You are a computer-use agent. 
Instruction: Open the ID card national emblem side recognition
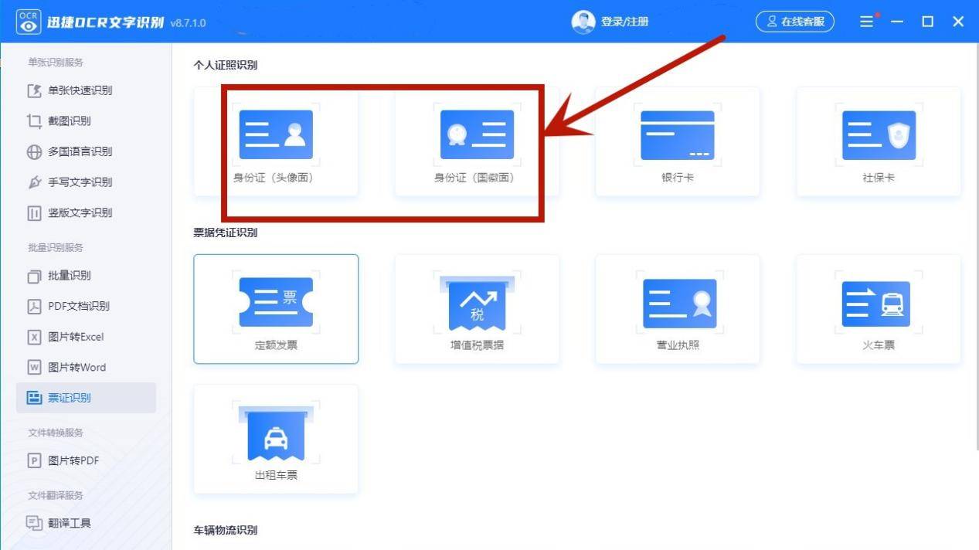click(477, 135)
